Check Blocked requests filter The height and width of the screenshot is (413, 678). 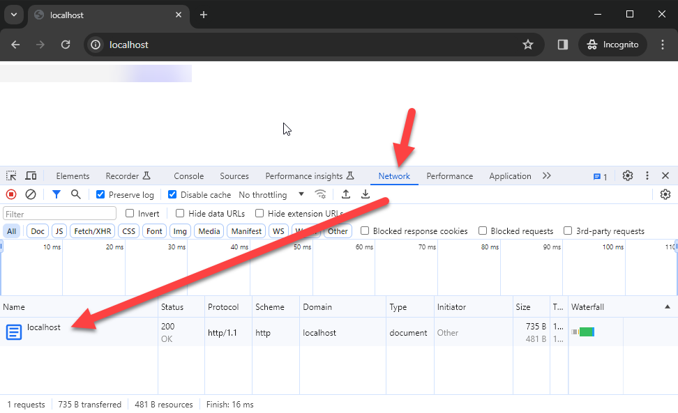[483, 231]
